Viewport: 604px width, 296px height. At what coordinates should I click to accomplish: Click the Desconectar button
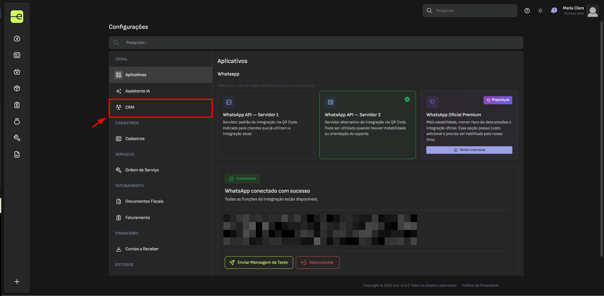318,262
